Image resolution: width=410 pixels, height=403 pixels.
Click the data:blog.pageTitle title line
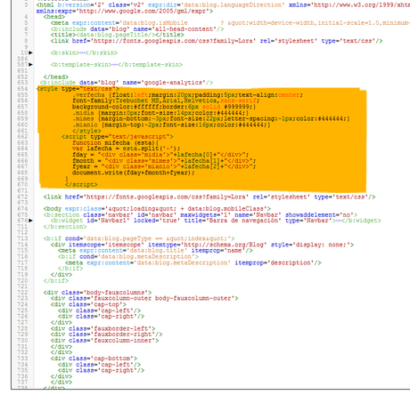[x=117, y=35]
